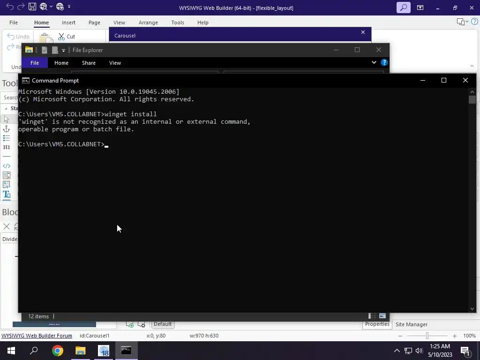Switch File Explorer to details view
Screen dimensions: 480x360
[372, 316]
